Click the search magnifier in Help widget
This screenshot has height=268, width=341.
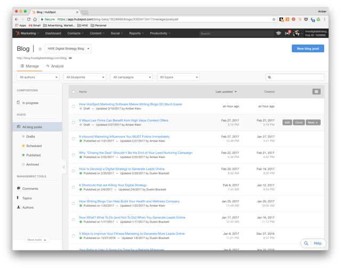click(x=306, y=243)
